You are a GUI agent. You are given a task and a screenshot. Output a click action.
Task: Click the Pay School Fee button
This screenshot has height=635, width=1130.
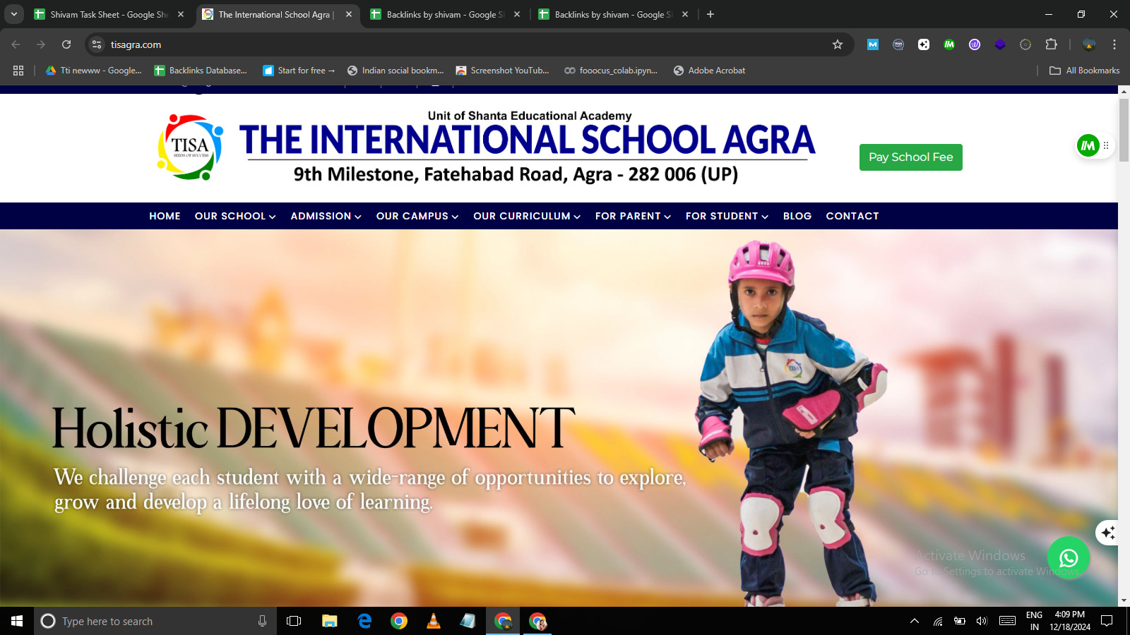click(910, 157)
